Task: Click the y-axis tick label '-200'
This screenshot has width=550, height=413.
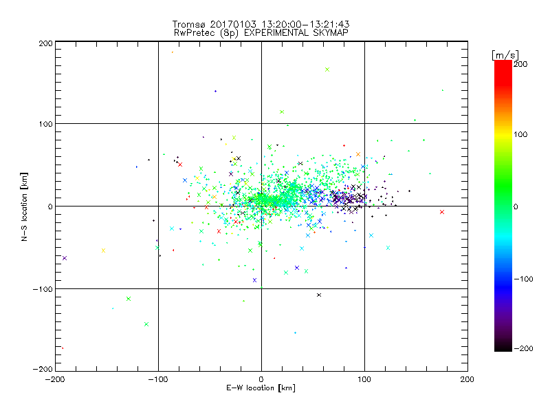Action: (x=43, y=370)
